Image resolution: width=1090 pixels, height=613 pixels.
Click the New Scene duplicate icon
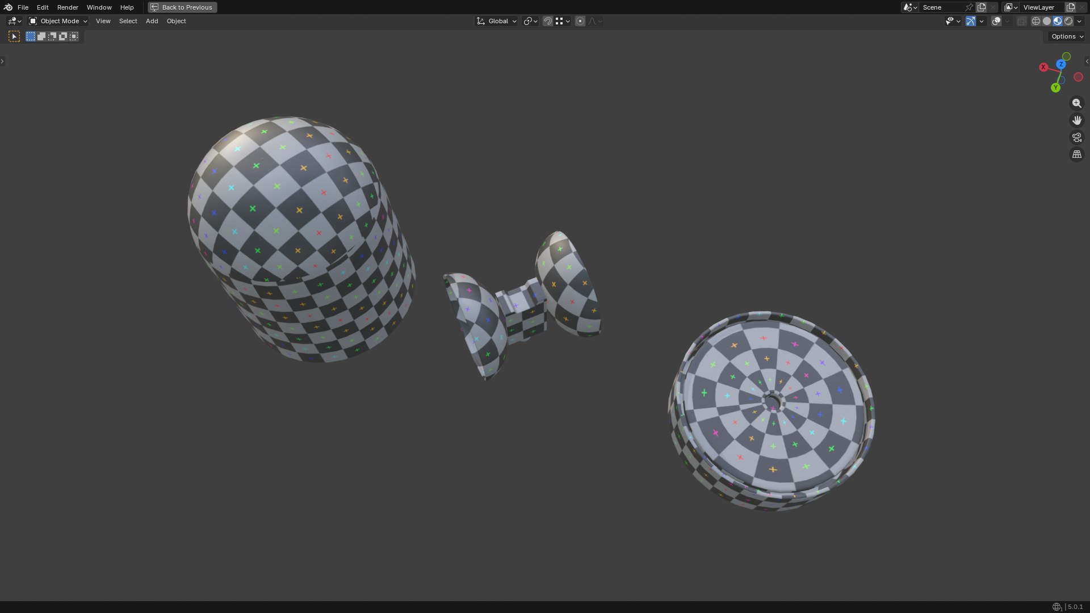[x=982, y=7]
